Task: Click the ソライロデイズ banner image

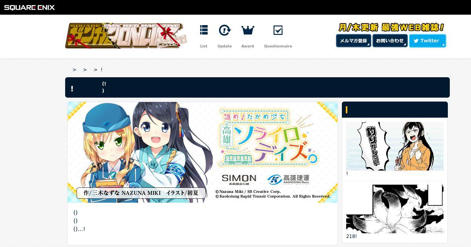Action: point(203,152)
